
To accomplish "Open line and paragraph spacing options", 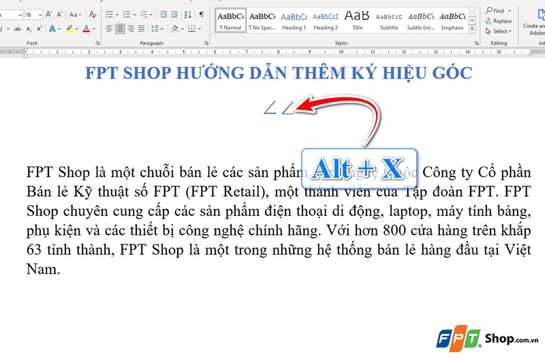I will [155, 29].
